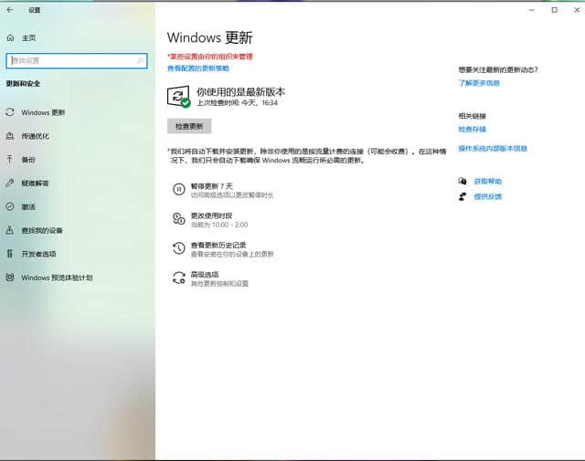Click the search magnifier icon in settings box

(x=140, y=61)
